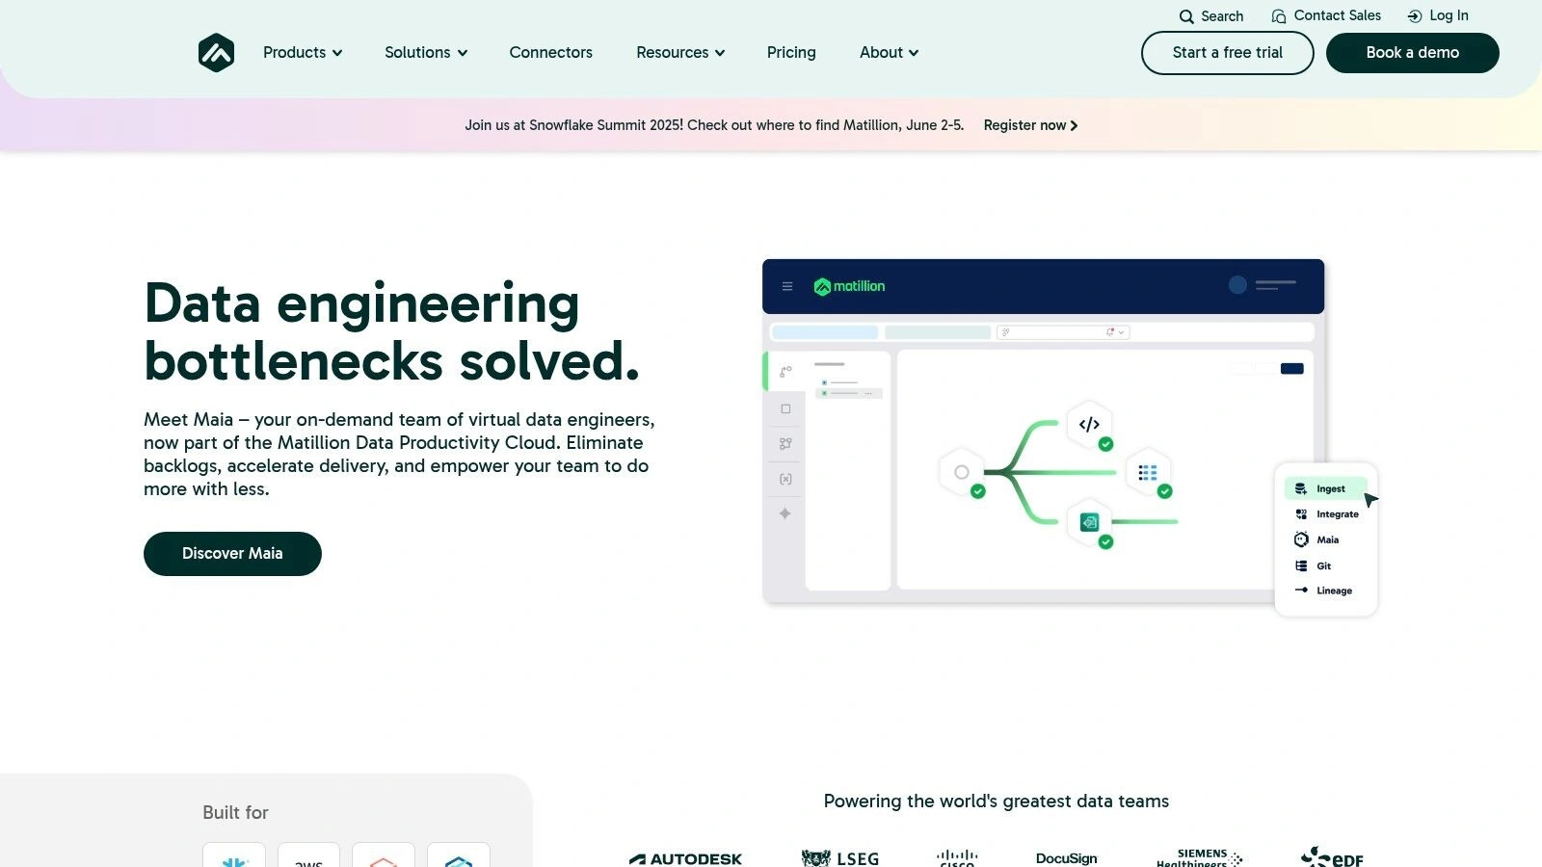Click the Book a demo button
This screenshot has height=867, width=1542.
[1412, 53]
